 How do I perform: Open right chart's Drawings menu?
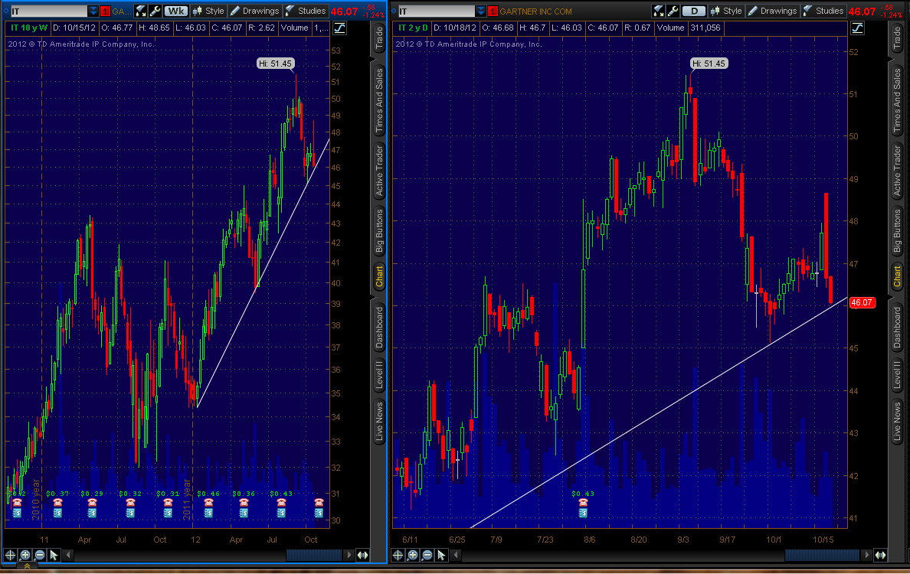tap(772, 11)
